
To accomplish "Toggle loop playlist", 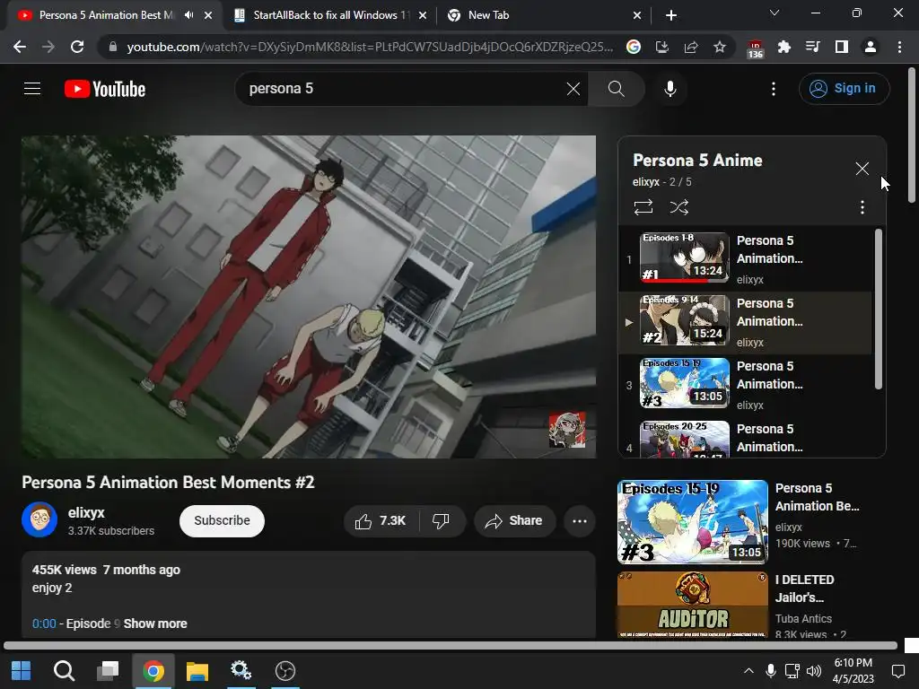I will 643,207.
